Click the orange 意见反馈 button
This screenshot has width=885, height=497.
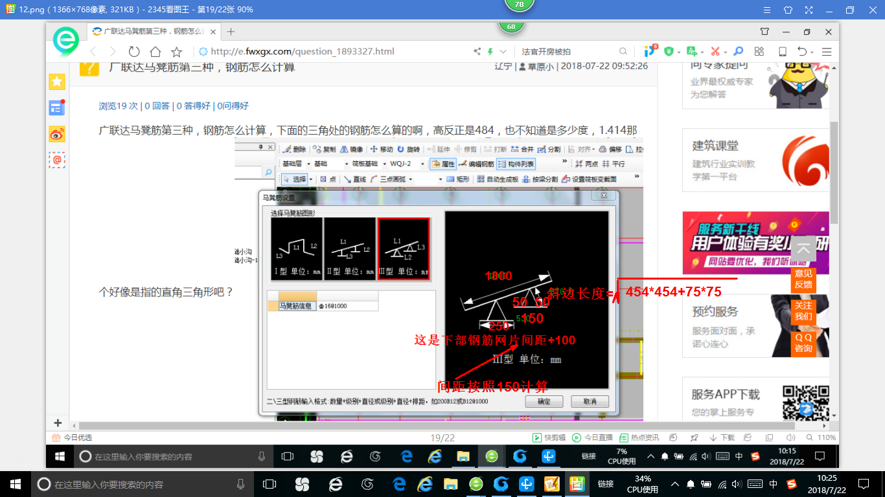[803, 279]
